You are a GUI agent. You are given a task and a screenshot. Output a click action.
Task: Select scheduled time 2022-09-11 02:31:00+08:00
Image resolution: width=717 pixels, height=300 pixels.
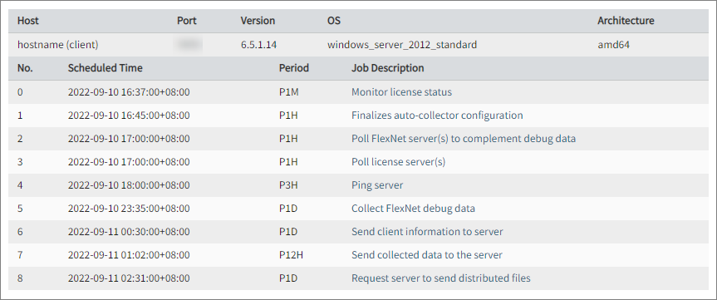point(129,278)
